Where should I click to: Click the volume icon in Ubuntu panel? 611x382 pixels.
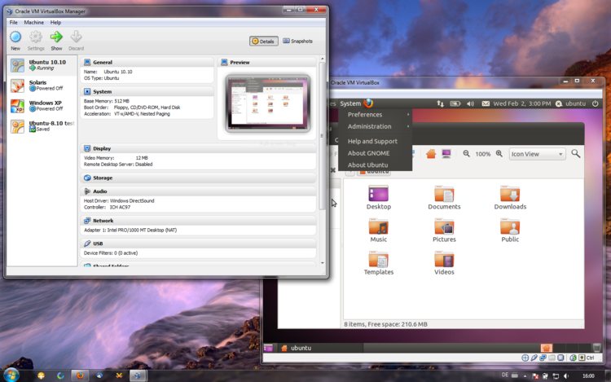(471, 103)
